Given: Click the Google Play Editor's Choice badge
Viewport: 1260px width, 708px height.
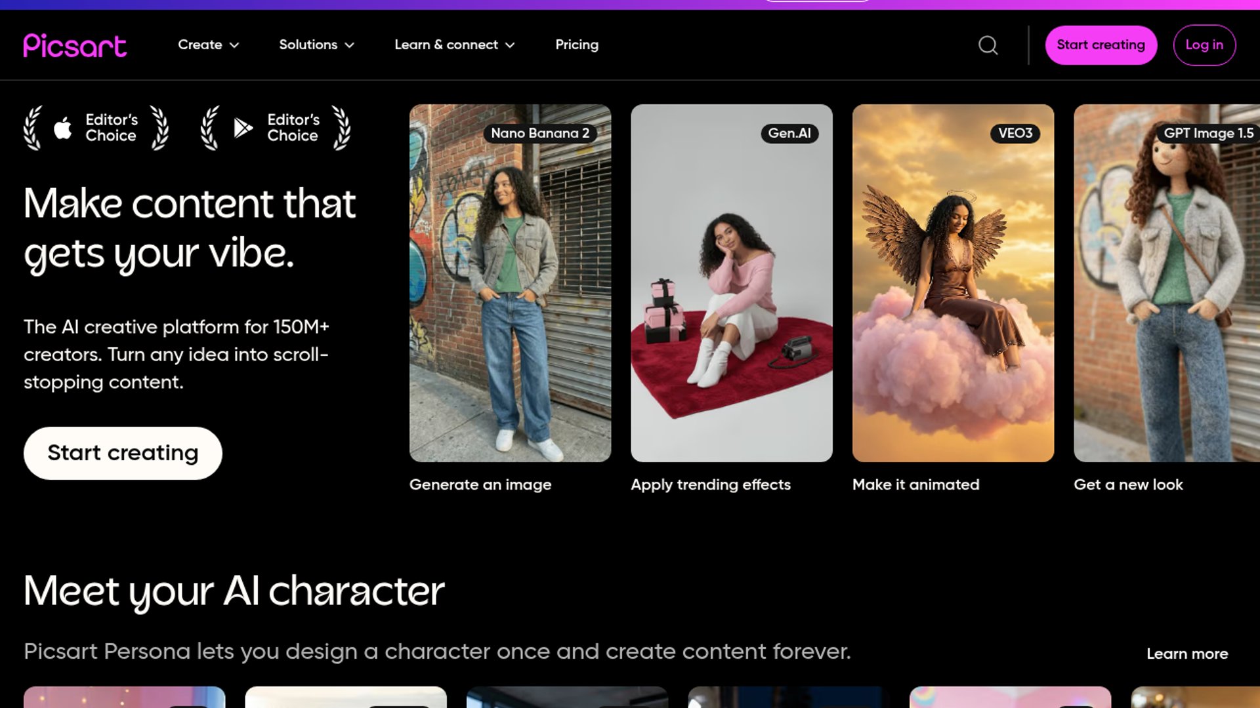Looking at the screenshot, I should 276,128.
